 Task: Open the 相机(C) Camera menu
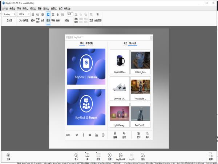33,9
